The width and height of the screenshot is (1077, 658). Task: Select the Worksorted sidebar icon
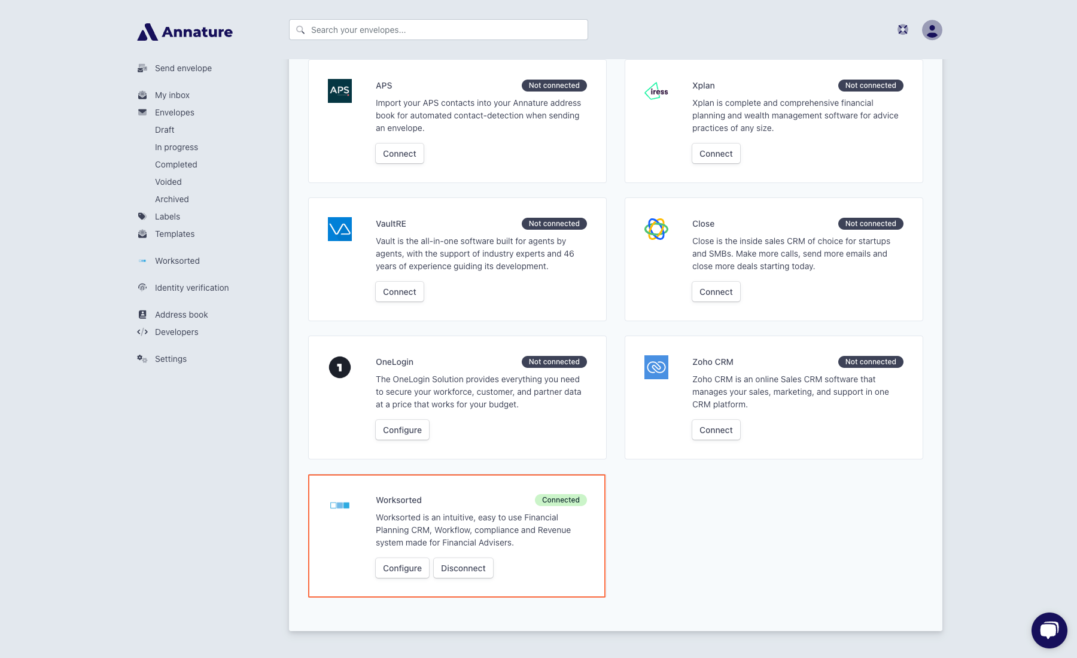(142, 261)
